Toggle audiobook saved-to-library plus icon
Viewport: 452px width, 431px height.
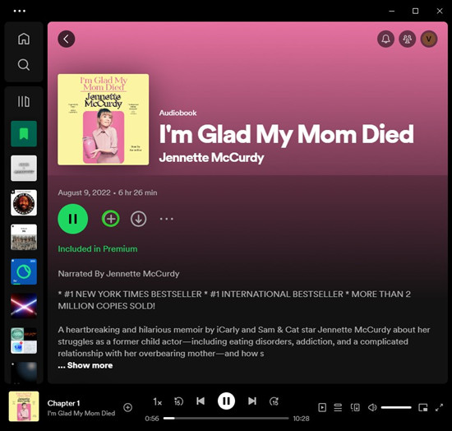[110, 219]
